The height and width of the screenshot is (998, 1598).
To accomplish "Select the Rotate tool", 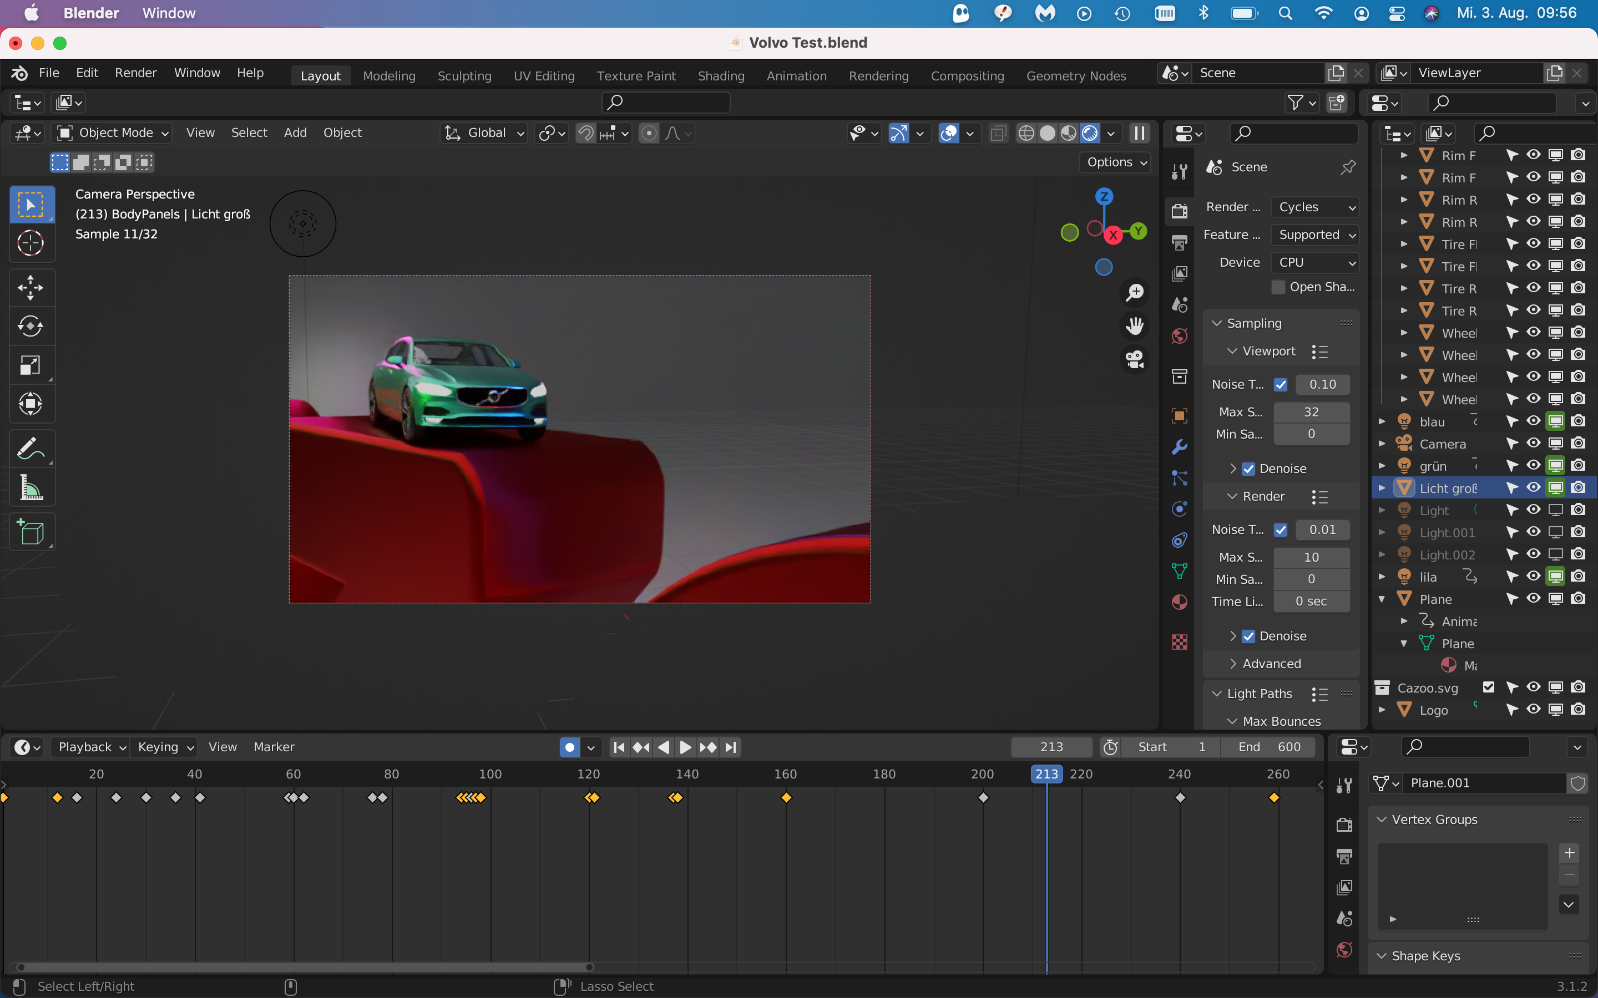I will click(31, 326).
